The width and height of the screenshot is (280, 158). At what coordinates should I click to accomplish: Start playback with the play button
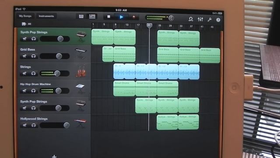point(122,17)
